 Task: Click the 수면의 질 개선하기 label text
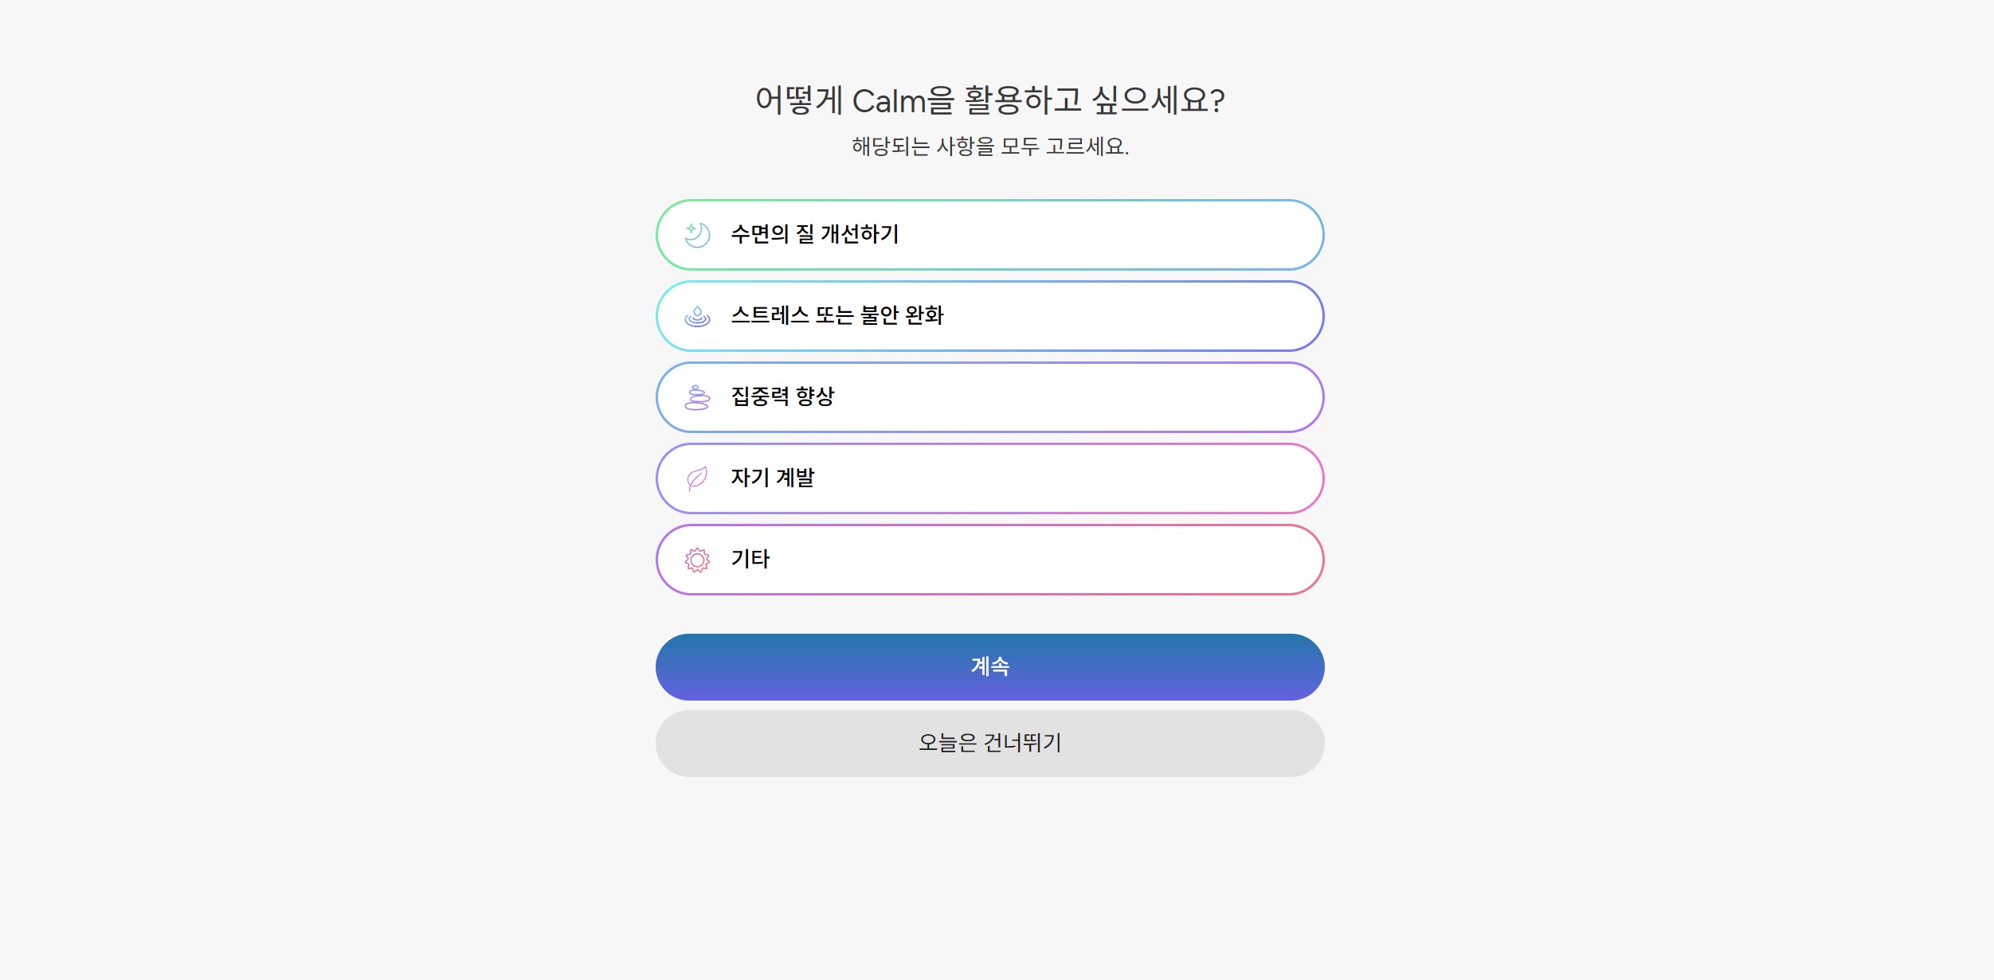point(814,234)
